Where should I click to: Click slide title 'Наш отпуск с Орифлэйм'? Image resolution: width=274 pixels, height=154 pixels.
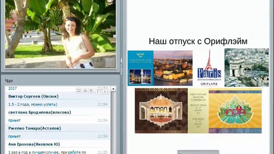(x=198, y=41)
